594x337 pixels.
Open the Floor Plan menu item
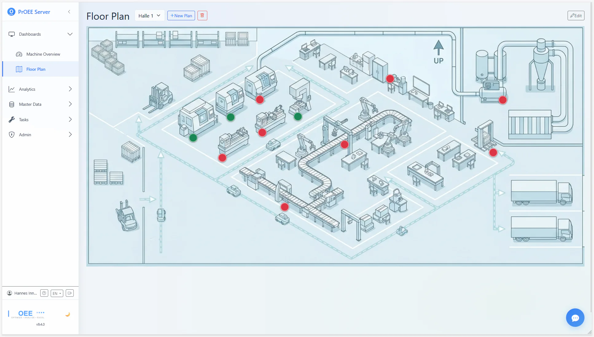pos(36,69)
